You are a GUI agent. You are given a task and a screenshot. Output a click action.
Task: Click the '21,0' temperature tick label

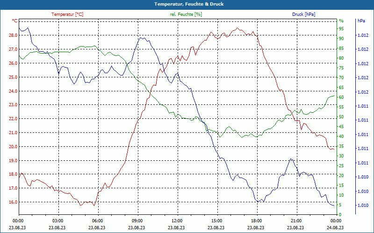[14, 133]
